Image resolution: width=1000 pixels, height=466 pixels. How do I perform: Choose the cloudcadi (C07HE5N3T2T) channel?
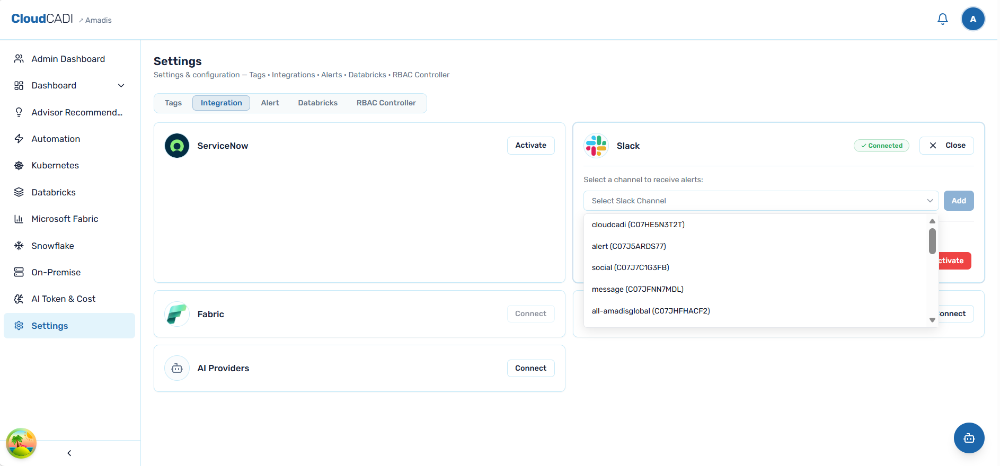point(756,225)
